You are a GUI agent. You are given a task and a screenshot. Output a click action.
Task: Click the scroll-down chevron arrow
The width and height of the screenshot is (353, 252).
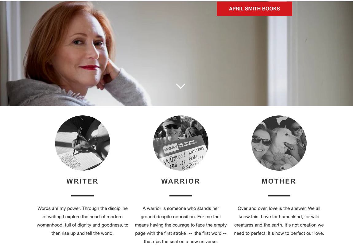(x=180, y=86)
